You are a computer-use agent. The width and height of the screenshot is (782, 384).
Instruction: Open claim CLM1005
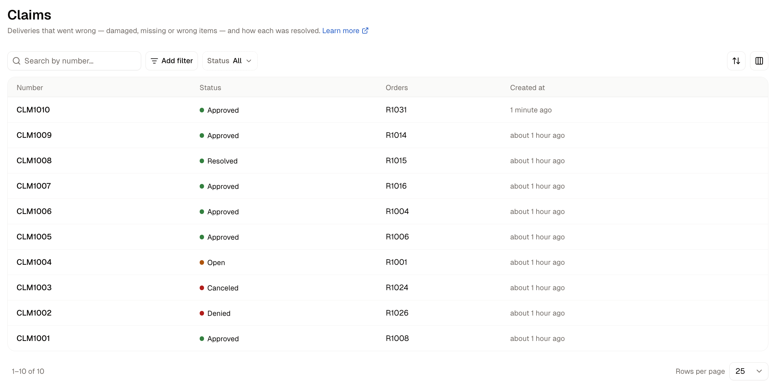34,237
